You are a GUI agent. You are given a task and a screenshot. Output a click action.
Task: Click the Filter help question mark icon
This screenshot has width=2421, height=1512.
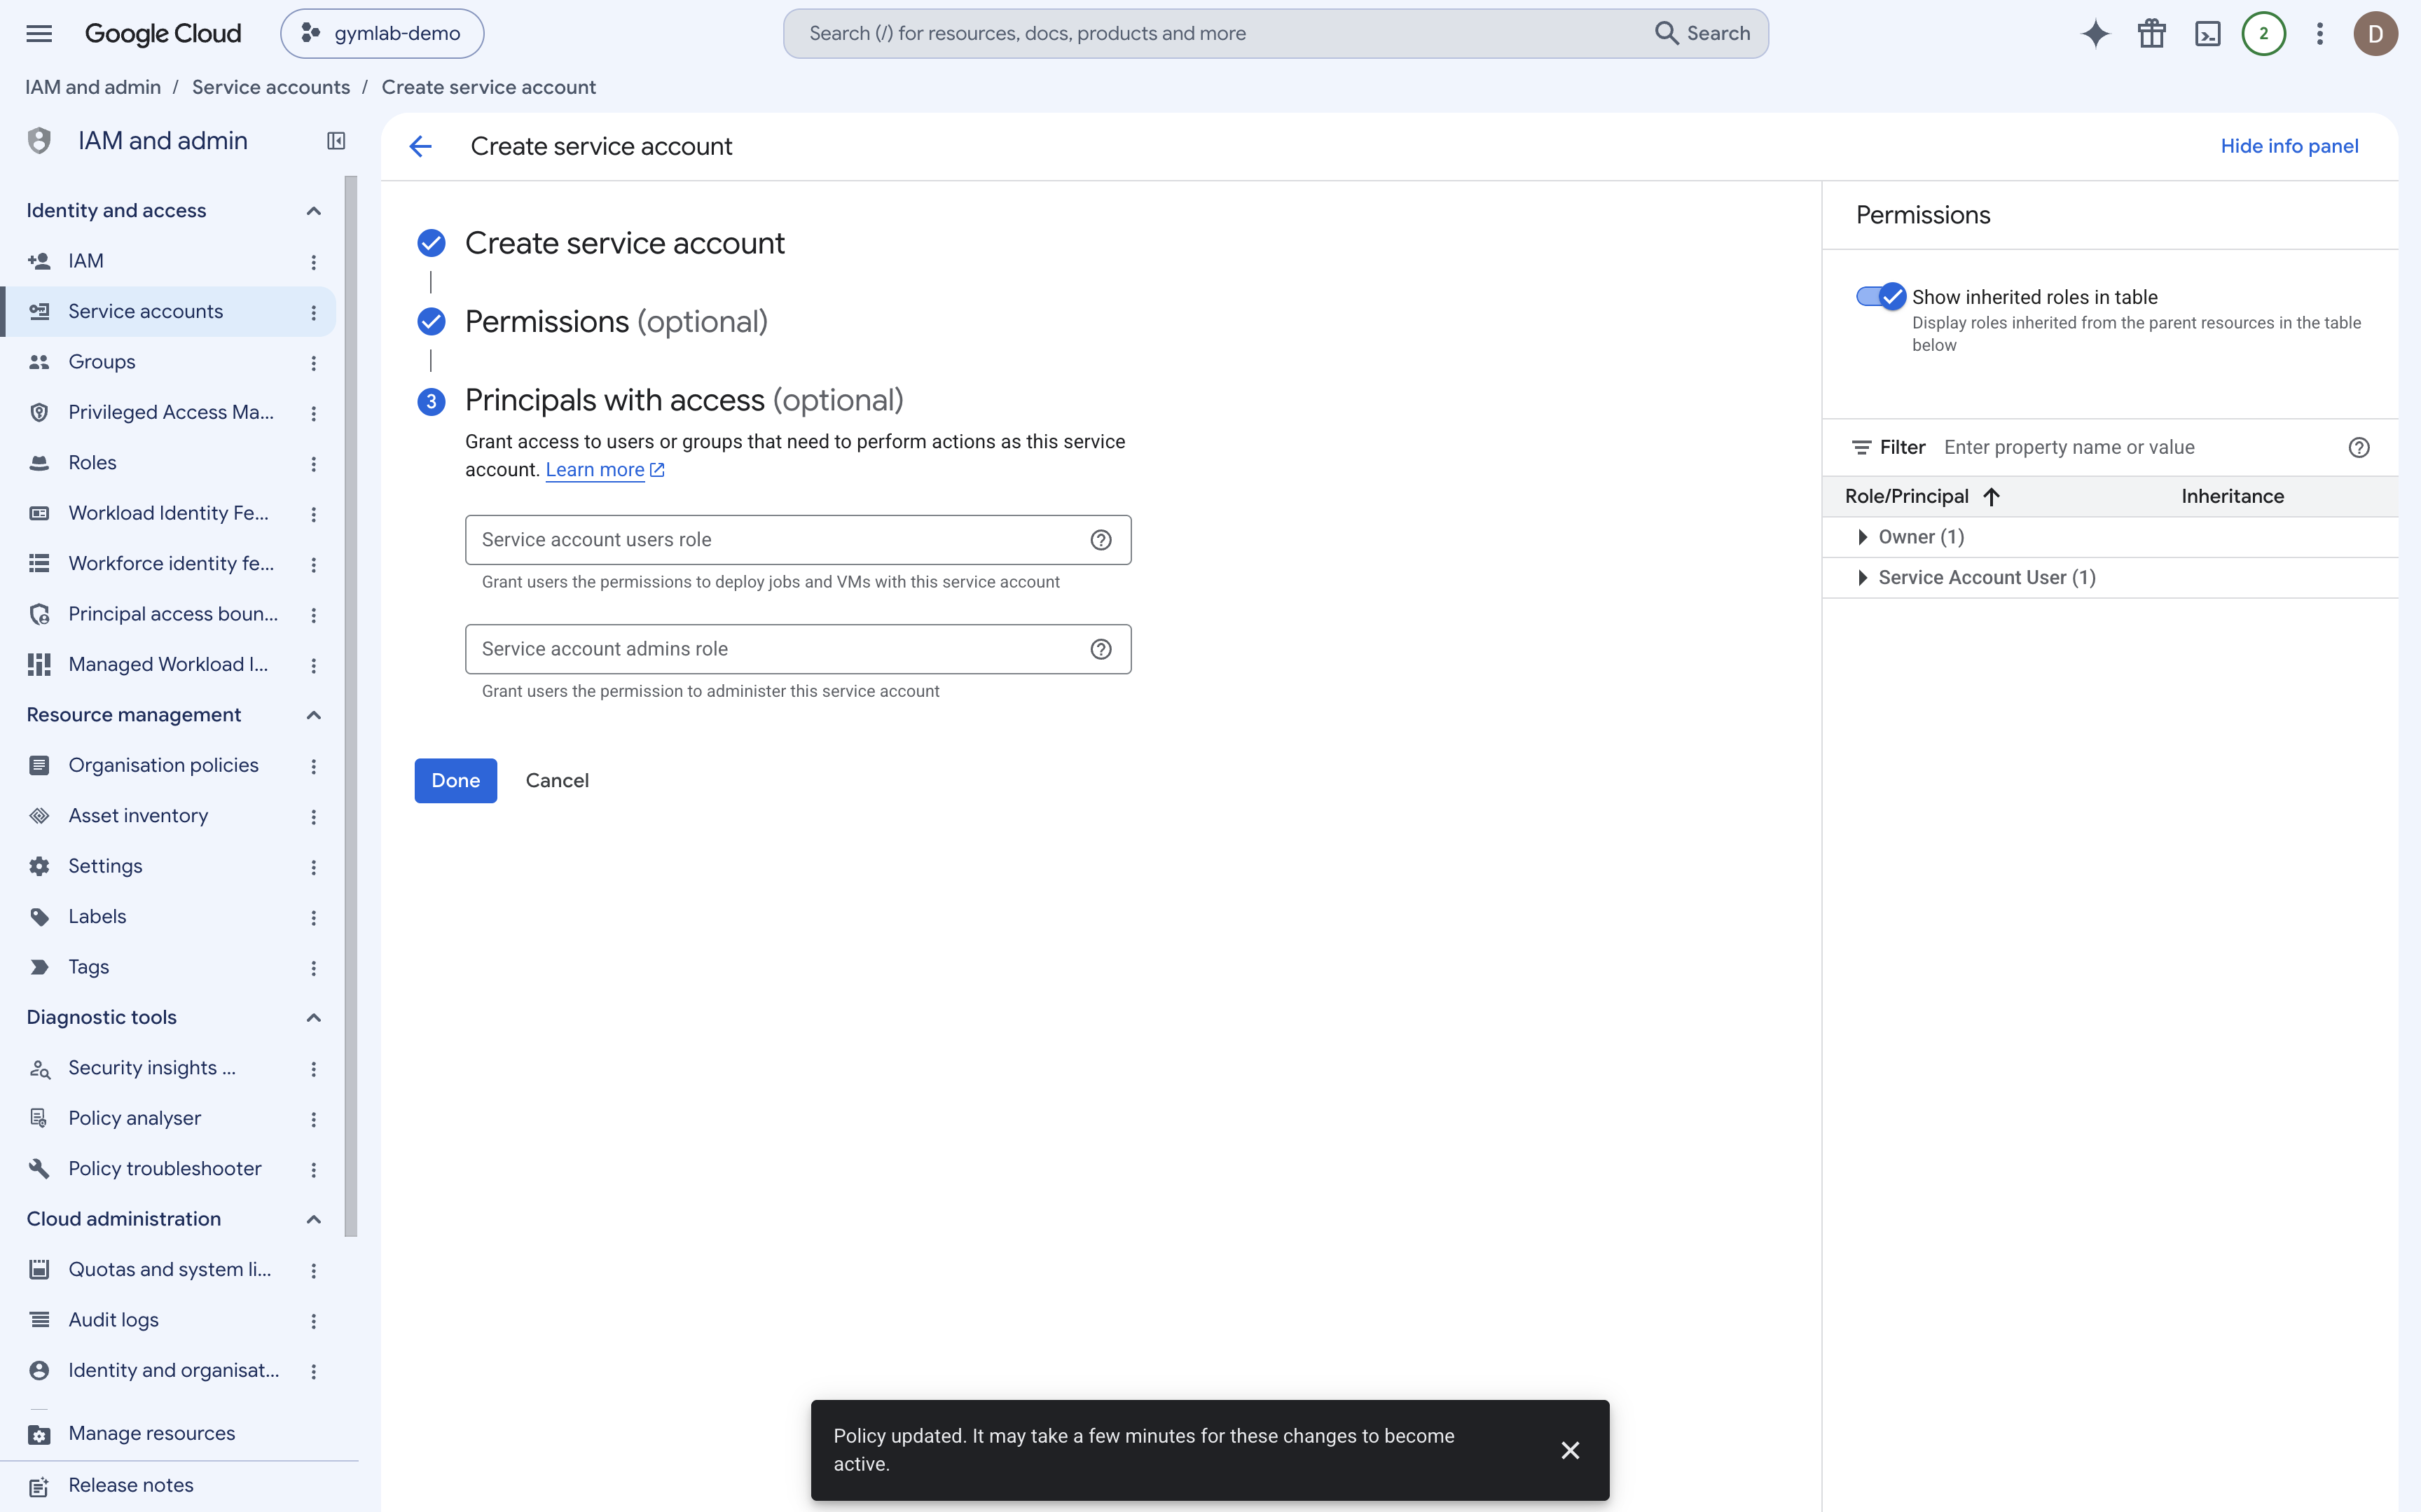click(x=2359, y=447)
